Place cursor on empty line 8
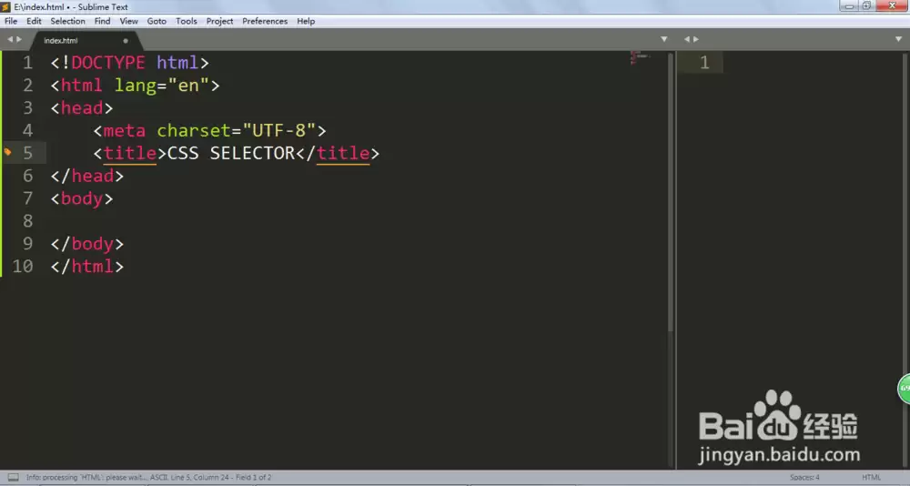The height and width of the screenshot is (486, 910). [349, 220]
